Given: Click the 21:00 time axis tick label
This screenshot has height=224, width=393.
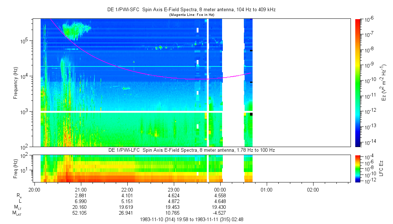Looking at the screenshot, I should (x=80, y=190).
